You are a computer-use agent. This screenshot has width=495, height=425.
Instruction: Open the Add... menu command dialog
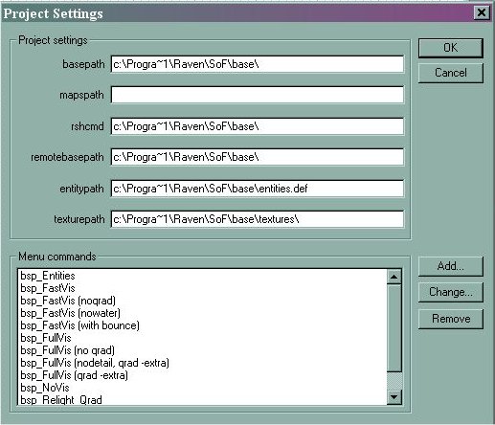[x=450, y=266]
